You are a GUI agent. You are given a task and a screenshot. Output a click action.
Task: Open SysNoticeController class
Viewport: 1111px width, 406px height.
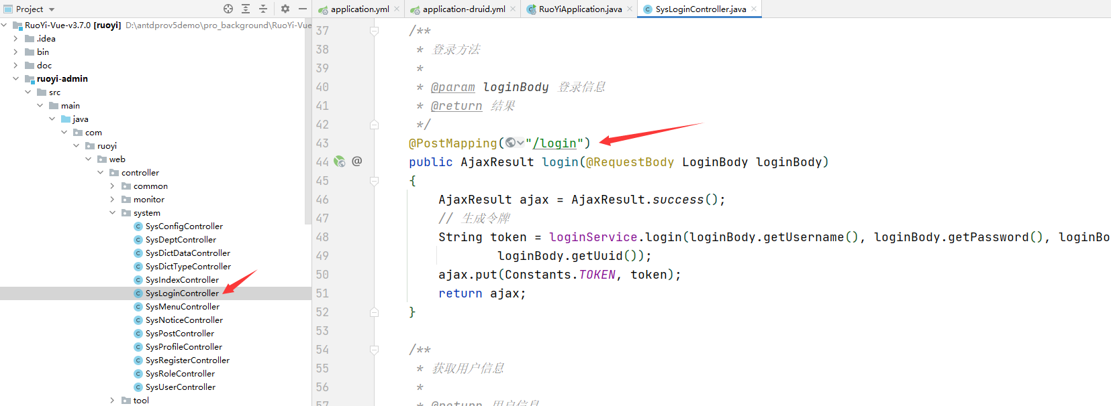(x=184, y=320)
